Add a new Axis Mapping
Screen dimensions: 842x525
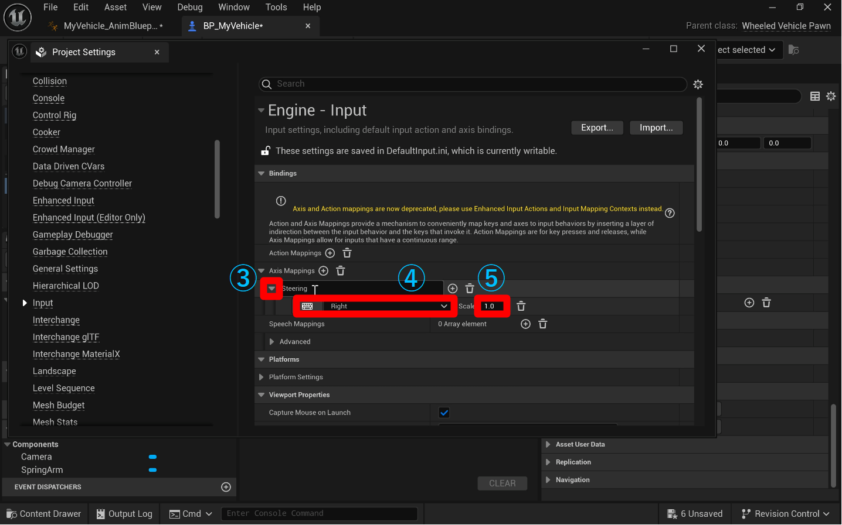[323, 270]
